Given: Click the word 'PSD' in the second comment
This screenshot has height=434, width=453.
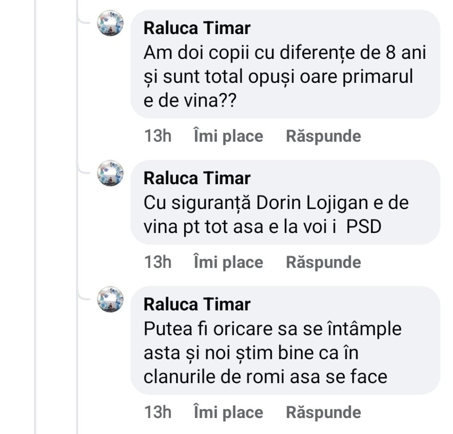Looking at the screenshot, I should (363, 227).
